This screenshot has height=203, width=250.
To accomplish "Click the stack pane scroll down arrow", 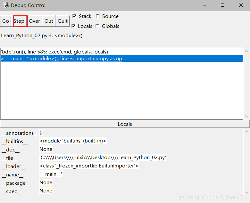I will pyautogui.click(x=247, y=116).
